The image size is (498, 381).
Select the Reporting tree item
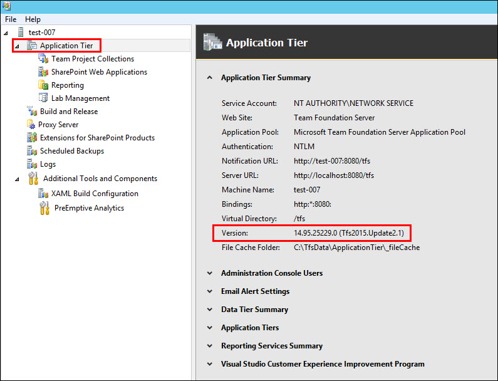pos(68,85)
